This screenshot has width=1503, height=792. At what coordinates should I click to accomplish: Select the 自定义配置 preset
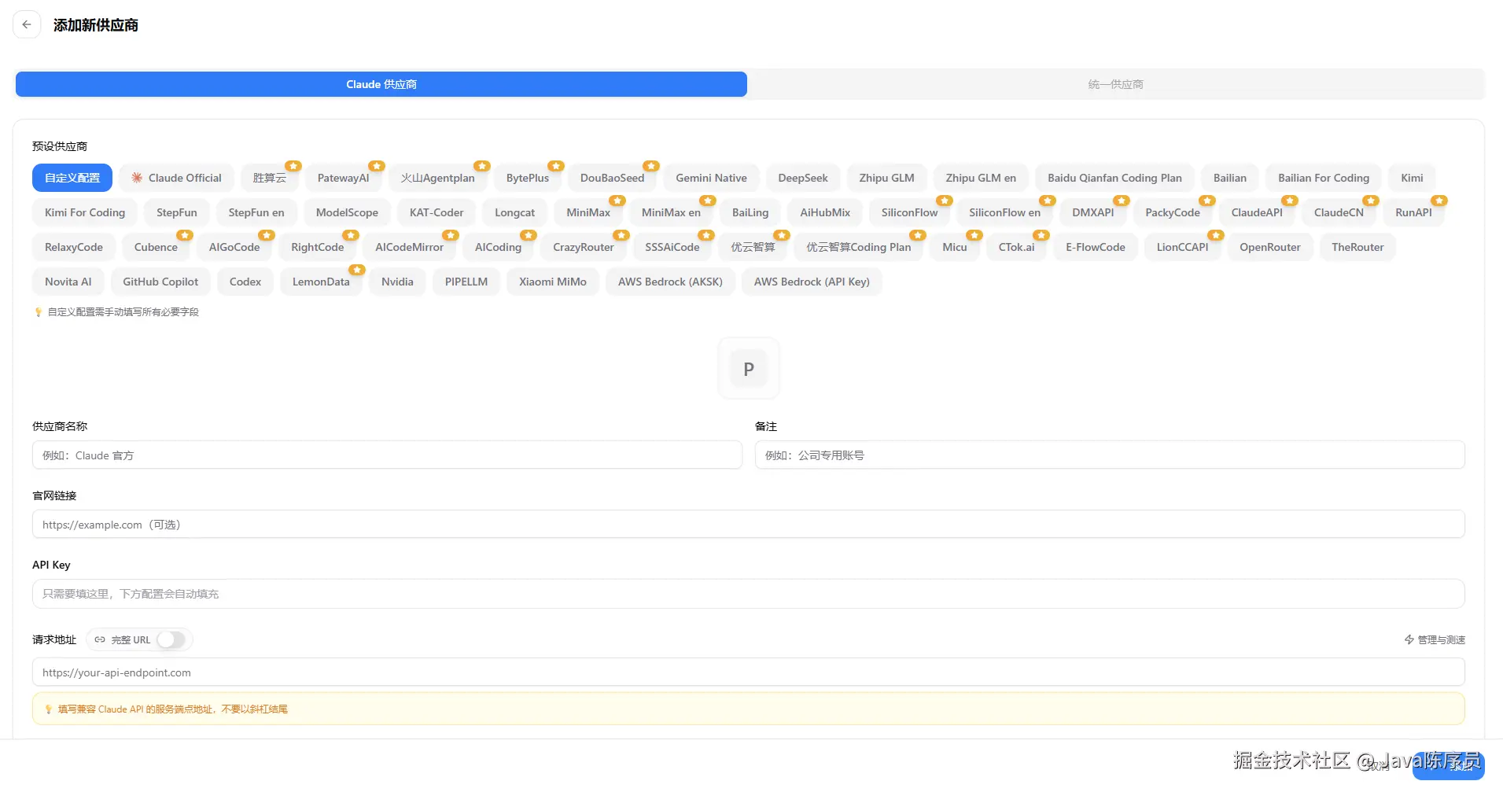coord(72,178)
